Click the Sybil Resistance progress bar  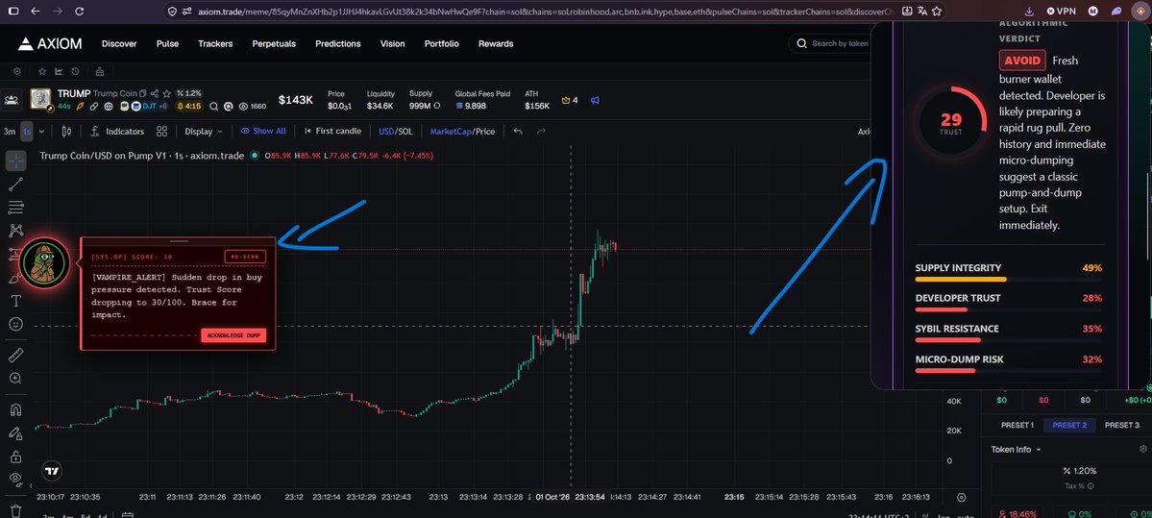1008,340
